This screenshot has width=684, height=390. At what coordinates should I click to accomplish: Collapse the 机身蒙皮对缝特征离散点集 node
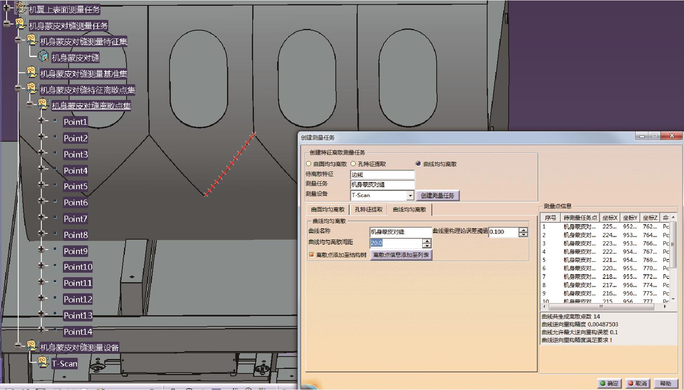(18, 88)
